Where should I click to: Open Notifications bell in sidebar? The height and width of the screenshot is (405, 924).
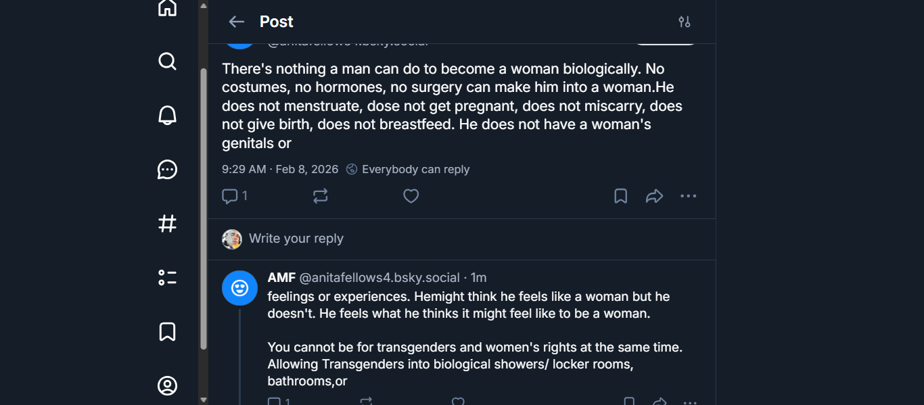tap(167, 116)
